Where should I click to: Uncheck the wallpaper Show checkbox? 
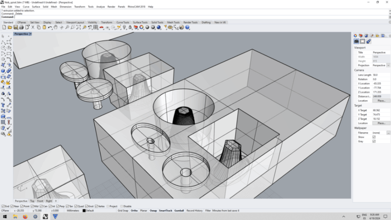click(x=374, y=137)
